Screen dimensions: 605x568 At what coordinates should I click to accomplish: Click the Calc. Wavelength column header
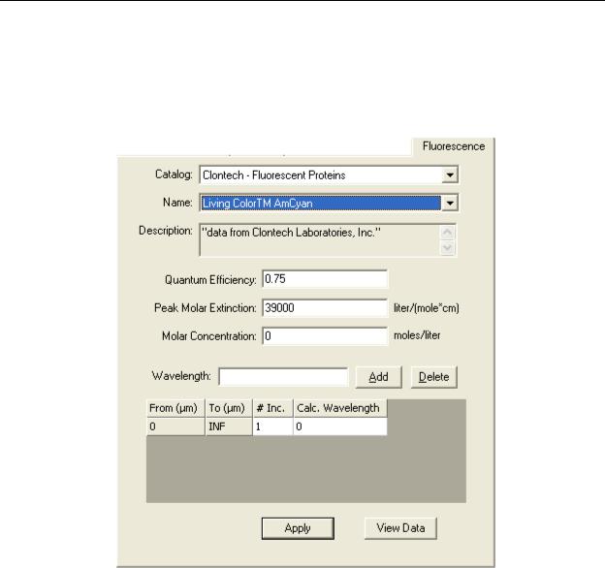click(340, 408)
